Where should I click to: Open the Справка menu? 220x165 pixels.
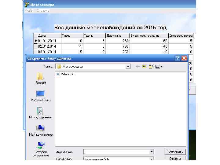pos(43,11)
